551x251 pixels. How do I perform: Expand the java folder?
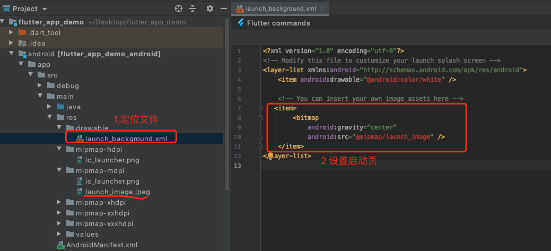point(49,107)
